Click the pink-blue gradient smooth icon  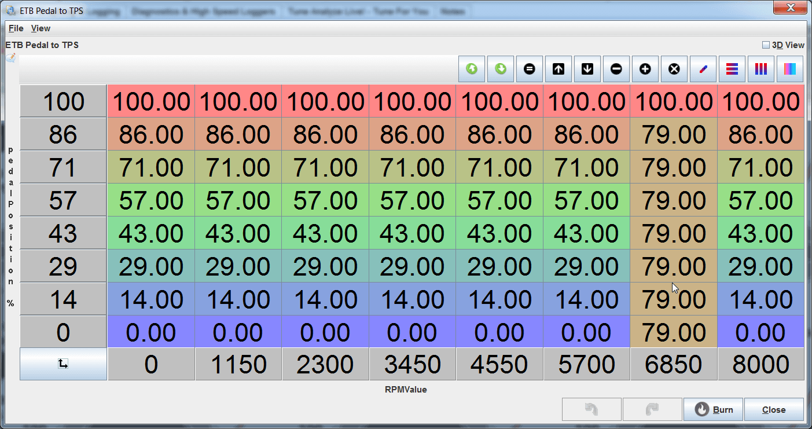(790, 69)
